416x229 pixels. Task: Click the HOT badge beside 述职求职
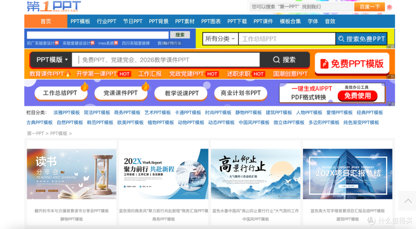(x=258, y=74)
